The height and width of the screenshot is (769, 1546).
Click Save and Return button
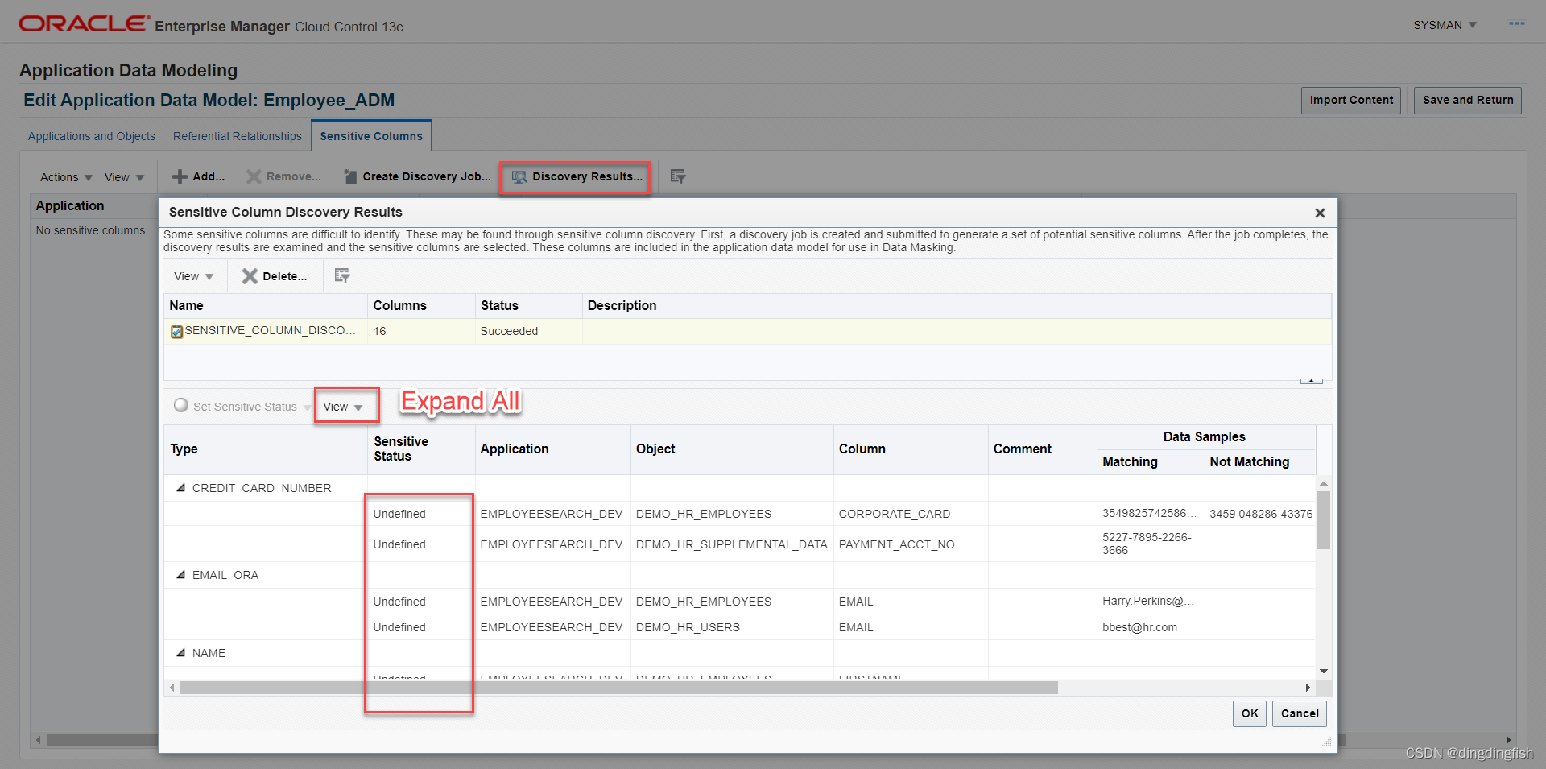[x=1468, y=100]
